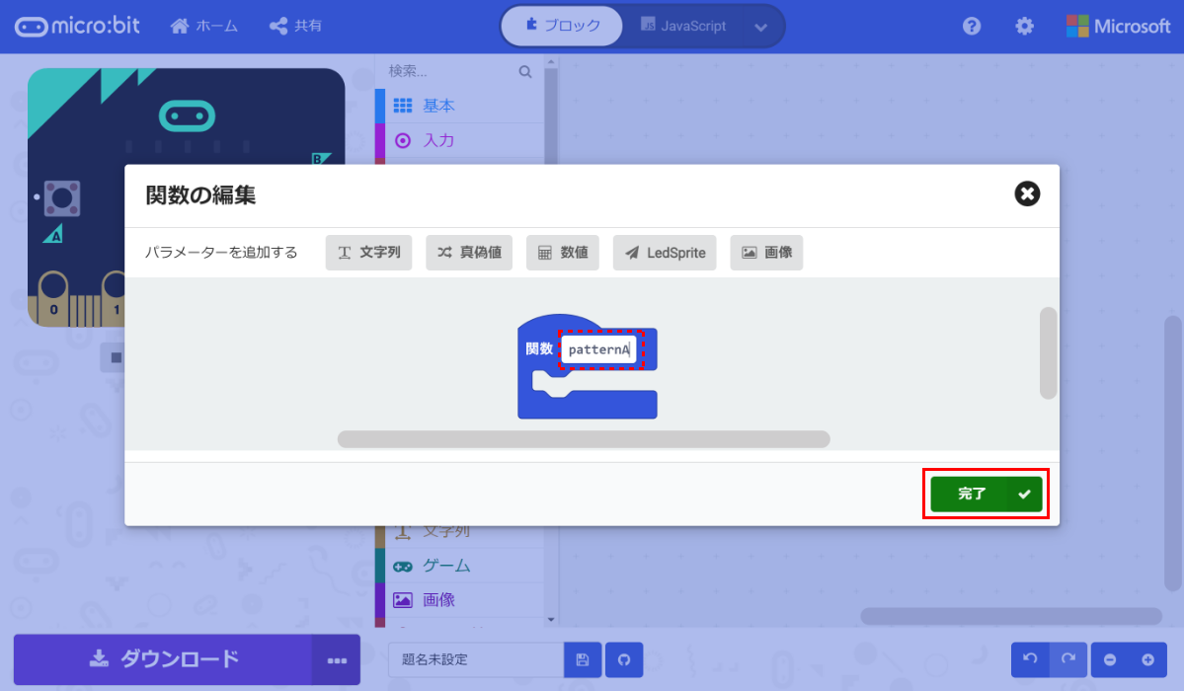The width and height of the screenshot is (1185, 691).
Task: Add a LedSprite parameter to the function
Action: tap(665, 253)
